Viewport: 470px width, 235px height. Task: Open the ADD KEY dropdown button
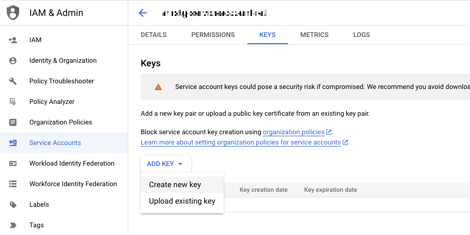(x=166, y=164)
